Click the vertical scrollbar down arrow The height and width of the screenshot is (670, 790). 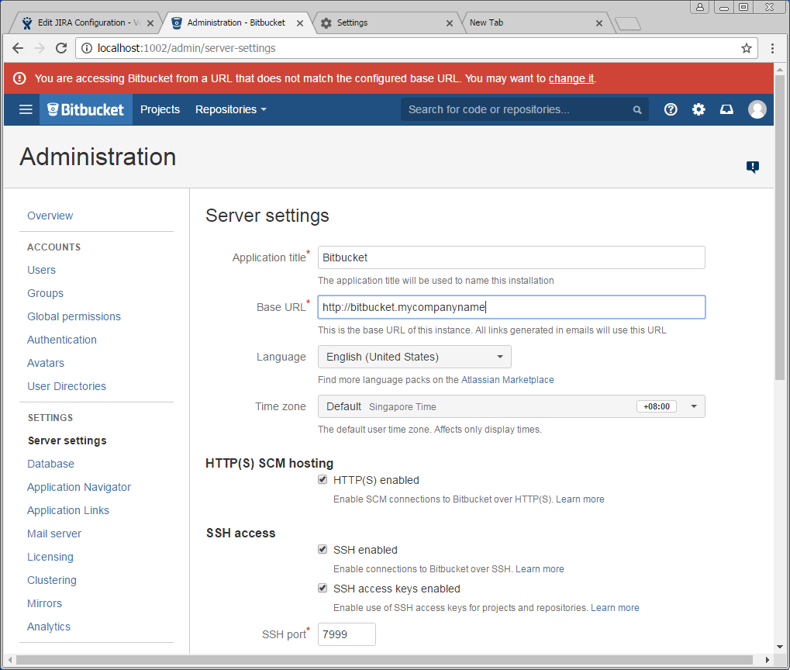(780, 647)
